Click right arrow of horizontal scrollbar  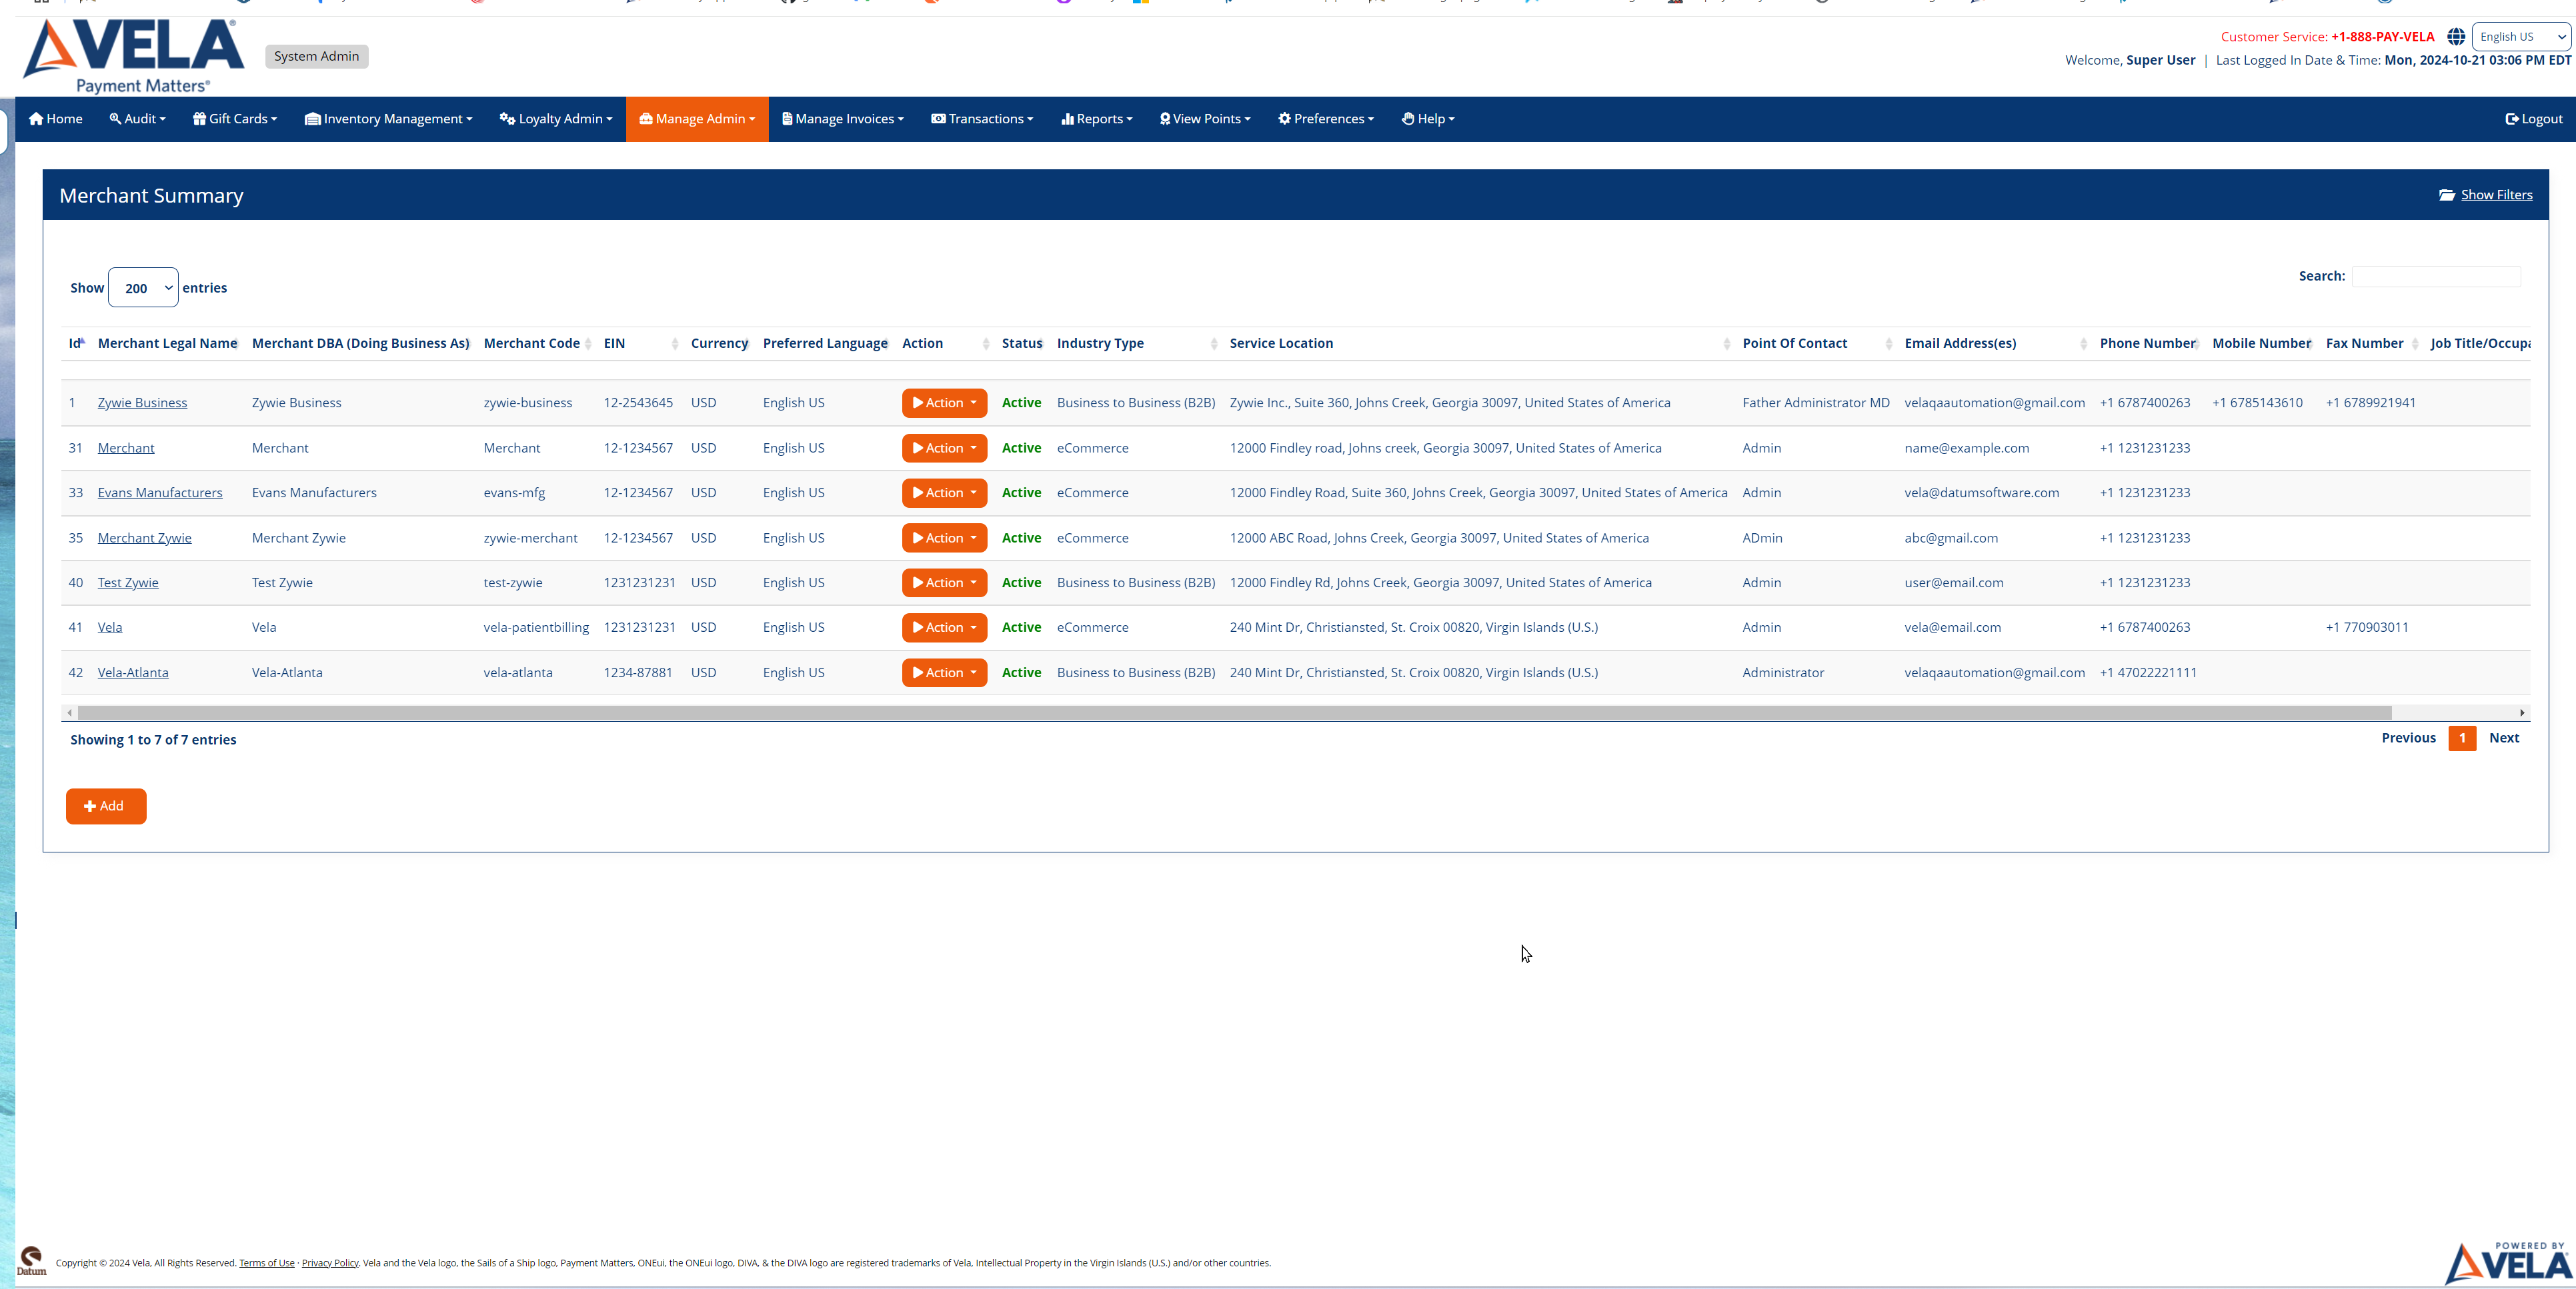tap(2522, 712)
